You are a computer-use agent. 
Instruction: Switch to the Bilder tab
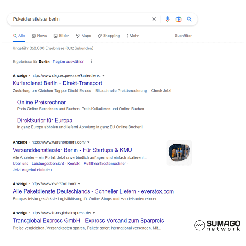pyautogui.click(x=61, y=36)
